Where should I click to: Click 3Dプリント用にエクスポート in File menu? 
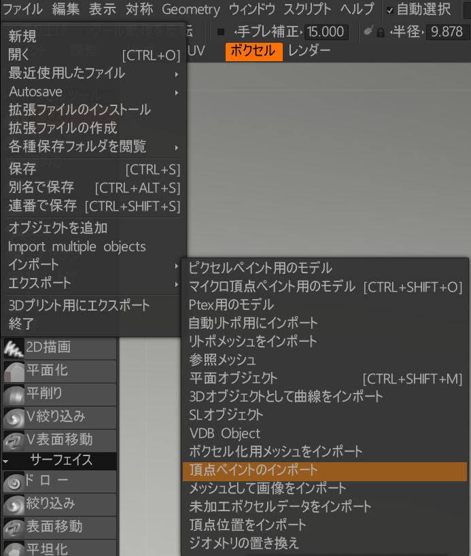point(80,305)
